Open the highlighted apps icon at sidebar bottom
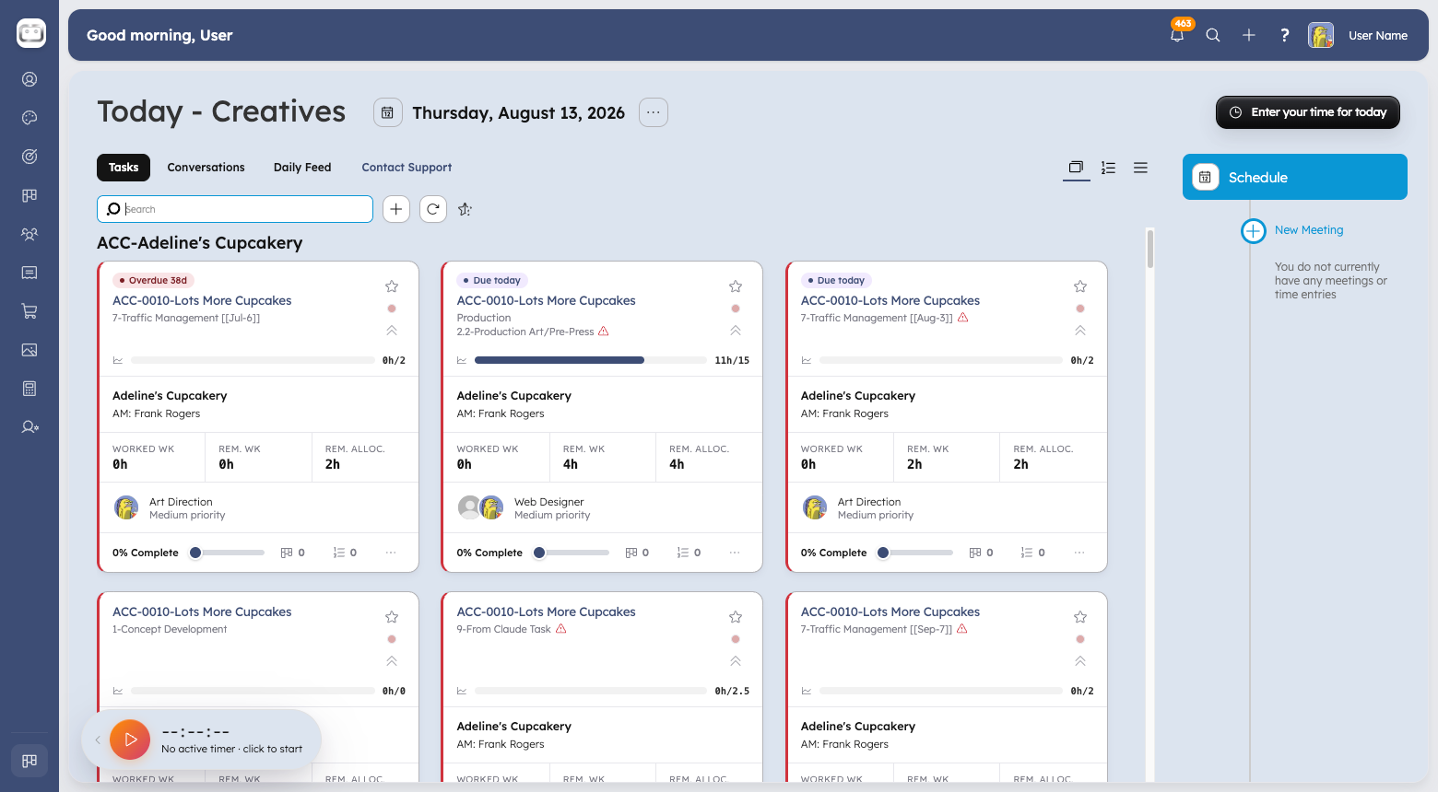The image size is (1438, 792). [29, 761]
